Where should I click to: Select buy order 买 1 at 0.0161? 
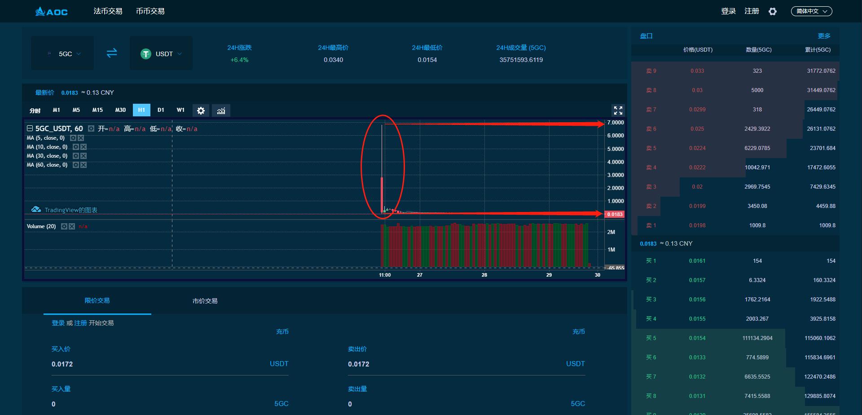point(735,261)
